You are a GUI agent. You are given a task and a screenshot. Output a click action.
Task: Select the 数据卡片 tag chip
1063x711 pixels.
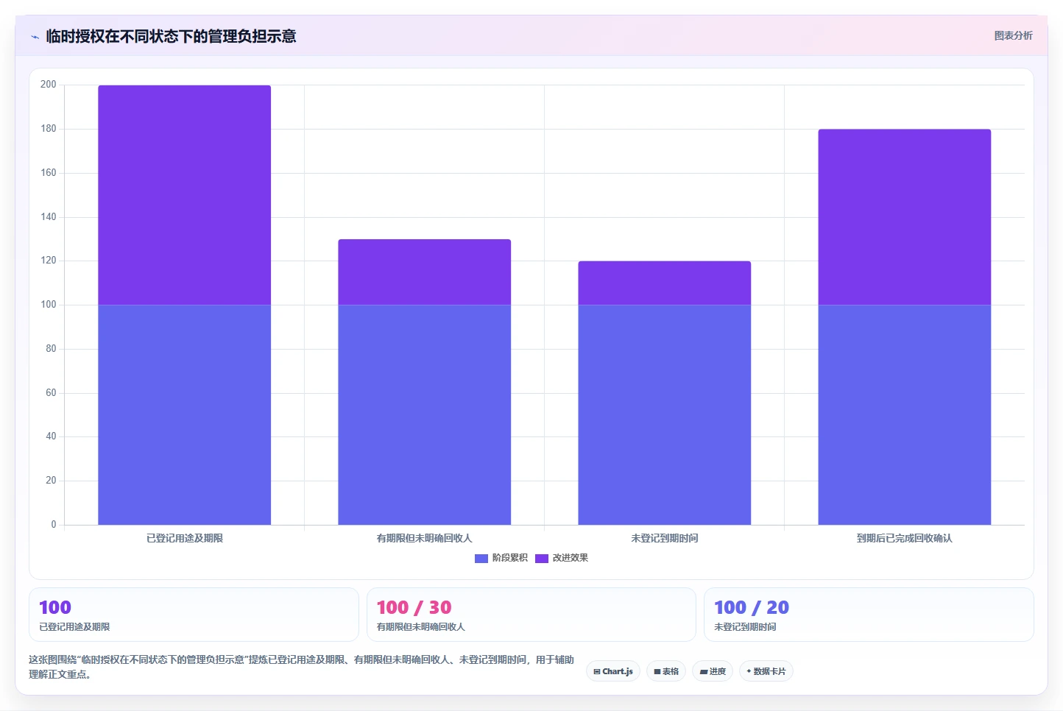click(x=766, y=671)
